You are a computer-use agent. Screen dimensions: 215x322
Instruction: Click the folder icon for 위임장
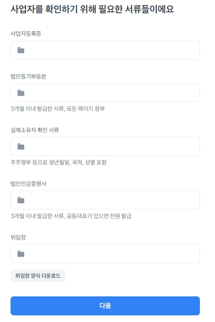click(x=21, y=254)
